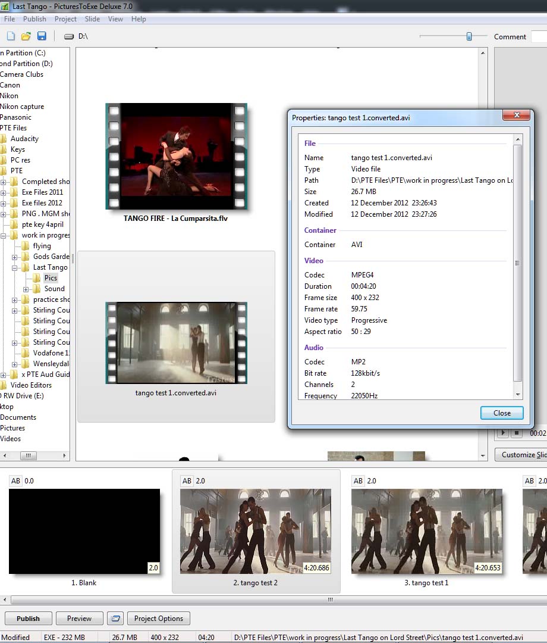Select the tango test 1.converted.avi file thumbnail
Viewport: 547px width, 643px height.
pyautogui.click(x=176, y=343)
